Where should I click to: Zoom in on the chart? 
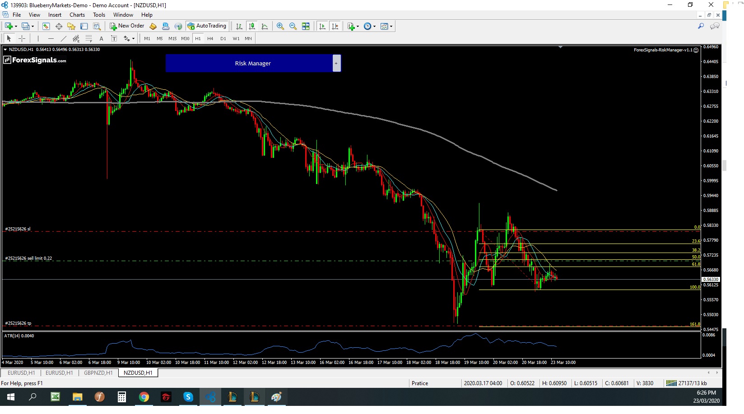tap(280, 26)
